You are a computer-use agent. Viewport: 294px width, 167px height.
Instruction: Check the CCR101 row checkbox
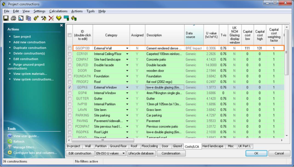point(69,54)
